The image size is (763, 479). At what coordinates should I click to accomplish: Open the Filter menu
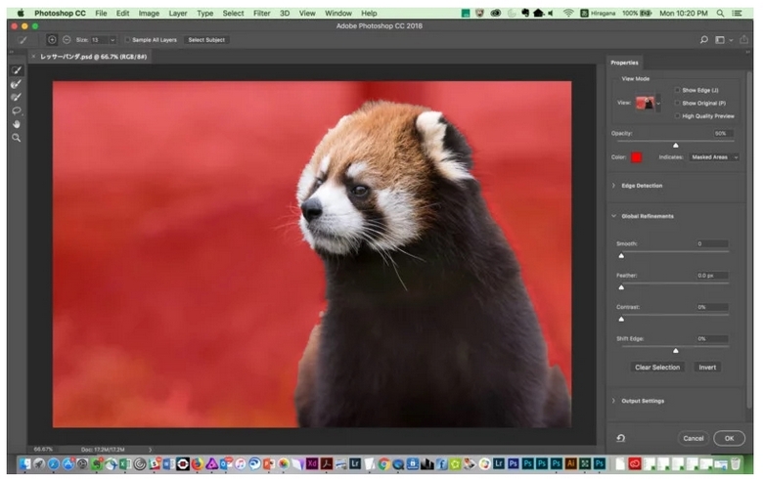[x=262, y=13]
